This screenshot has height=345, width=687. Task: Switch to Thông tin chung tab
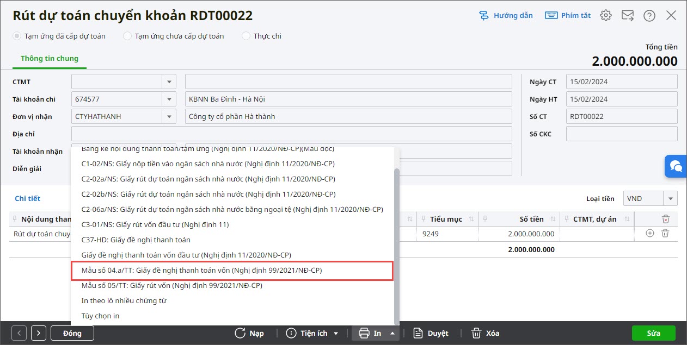tap(50, 58)
